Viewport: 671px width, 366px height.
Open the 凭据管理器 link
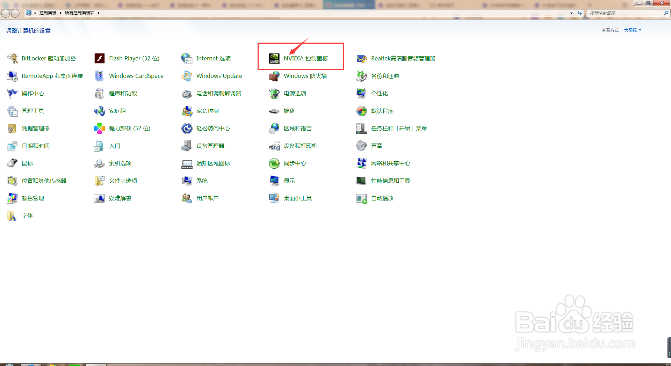[36, 128]
